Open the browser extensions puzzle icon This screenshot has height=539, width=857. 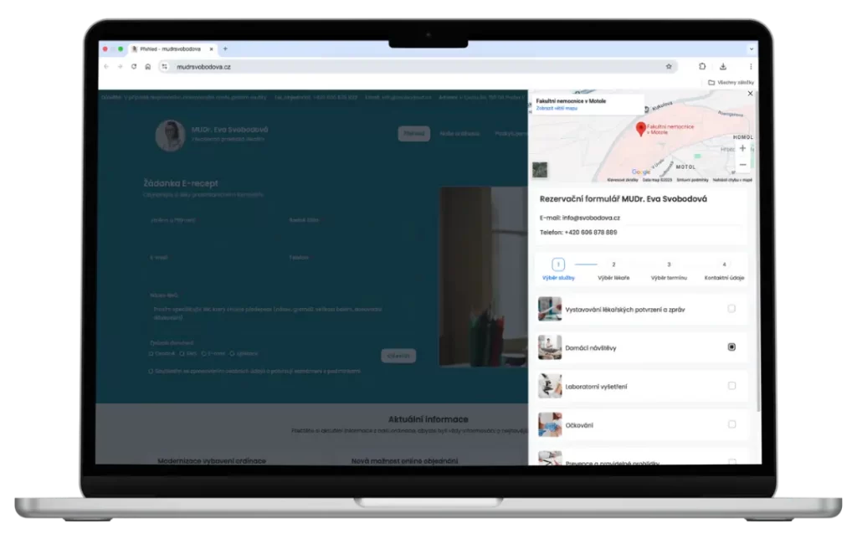coord(702,67)
